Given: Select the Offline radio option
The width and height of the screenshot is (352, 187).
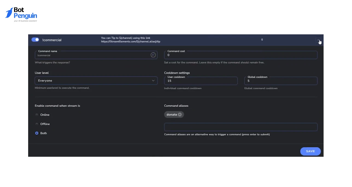Looking at the screenshot, I should [37, 124].
